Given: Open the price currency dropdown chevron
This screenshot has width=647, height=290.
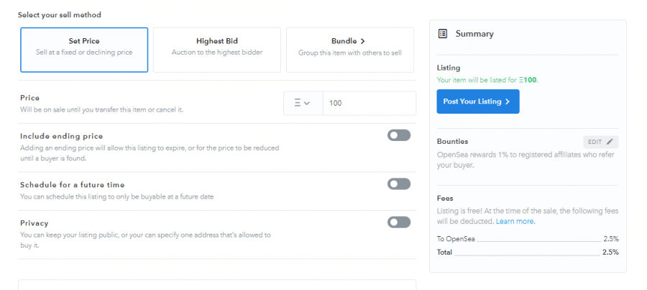Looking at the screenshot, I should click(x=308, y=103).
